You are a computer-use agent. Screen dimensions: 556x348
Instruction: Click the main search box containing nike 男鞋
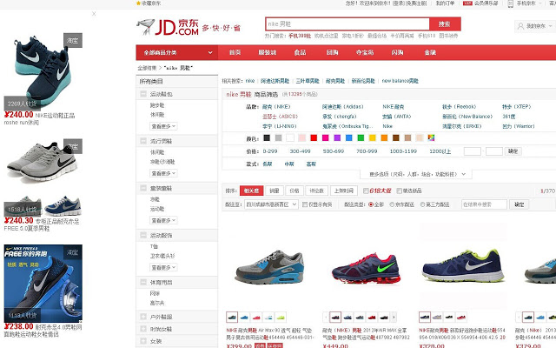click(x=347, y=24)
